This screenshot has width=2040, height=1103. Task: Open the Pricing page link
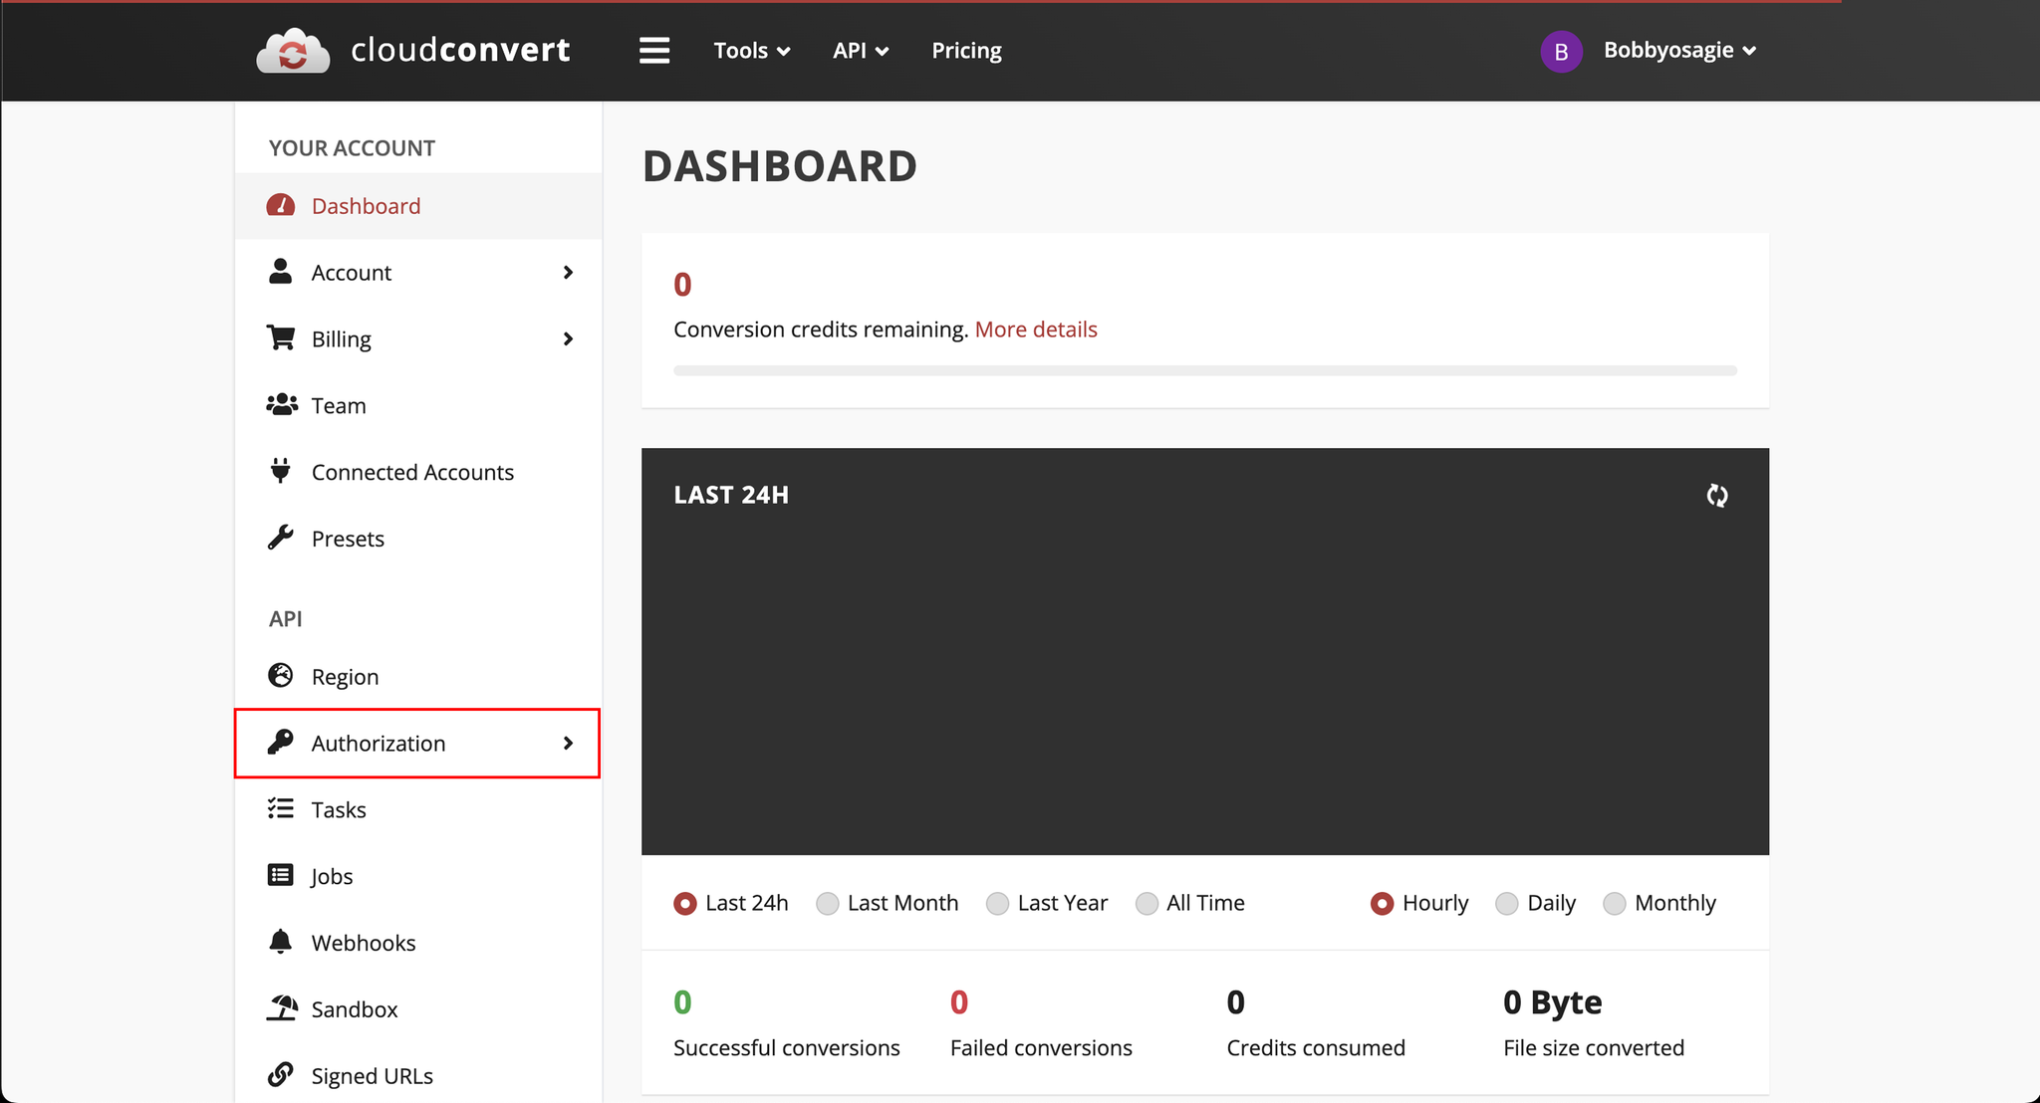point(966,51)
